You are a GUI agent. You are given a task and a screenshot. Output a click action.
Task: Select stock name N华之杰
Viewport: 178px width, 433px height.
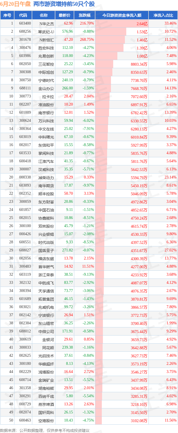click(47, 23)
